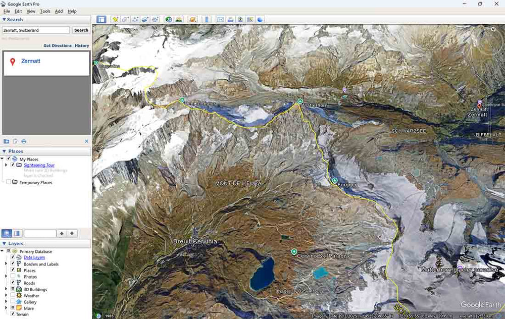Click View in Google Maps icon
The image size is (505, 319).
(250, 19)
